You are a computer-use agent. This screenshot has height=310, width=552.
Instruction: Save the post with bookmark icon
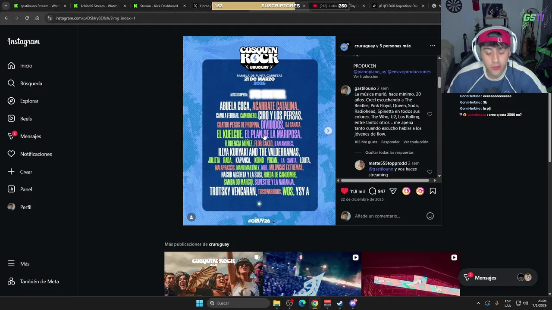click(x=433, y=191)
